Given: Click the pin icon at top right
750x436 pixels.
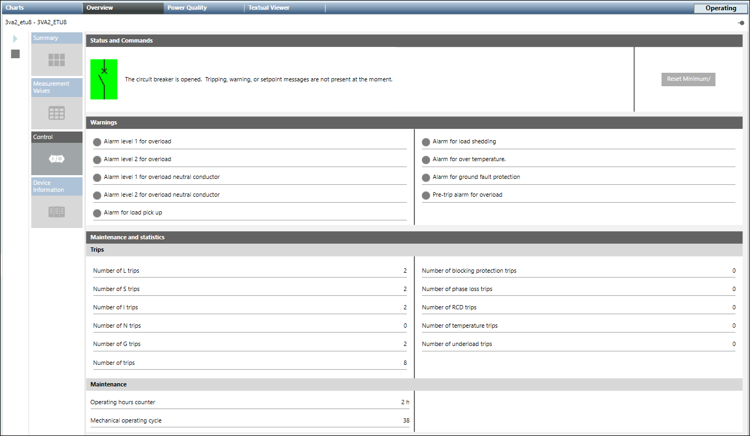Looking at the screenshot, I should (x=741, y=23).
